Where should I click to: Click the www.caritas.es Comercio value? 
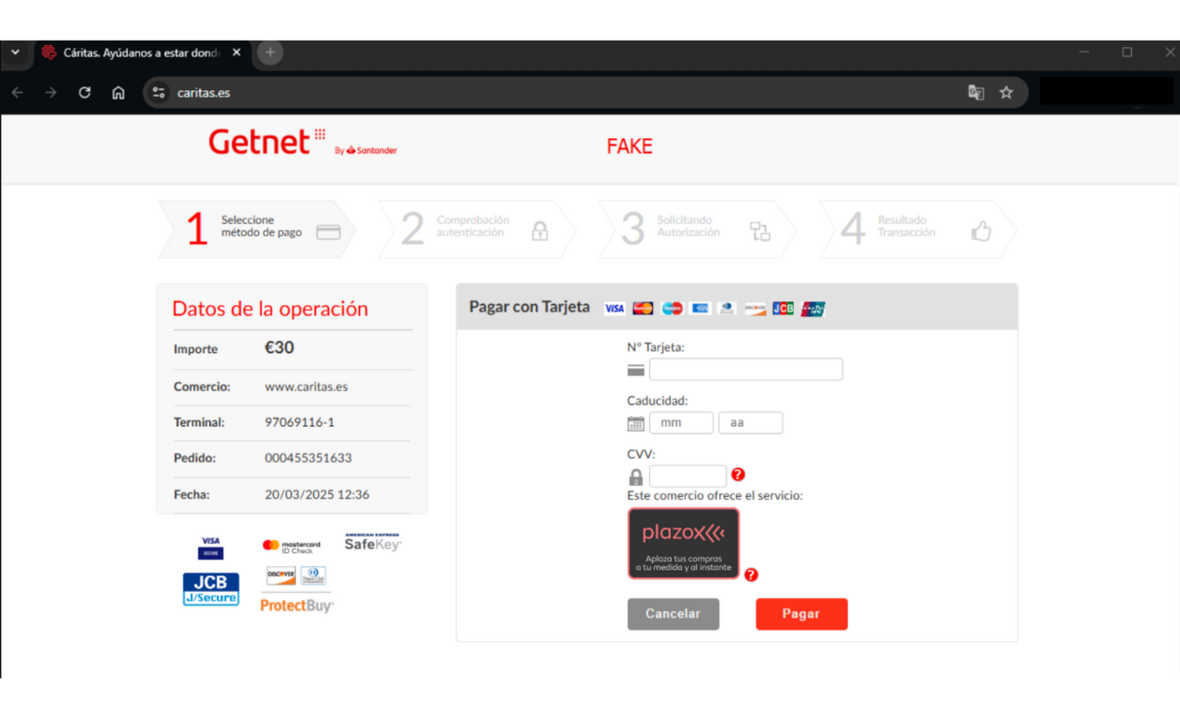pos(306,387)
